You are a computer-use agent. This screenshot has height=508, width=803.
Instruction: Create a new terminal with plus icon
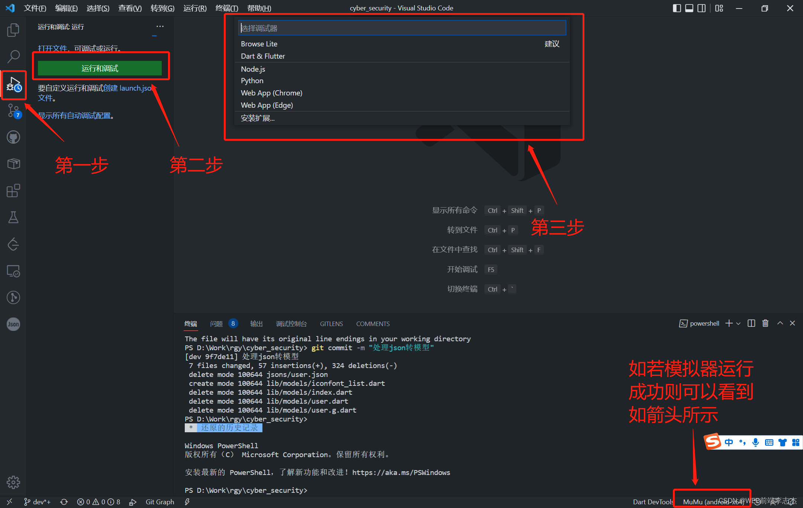729,323
